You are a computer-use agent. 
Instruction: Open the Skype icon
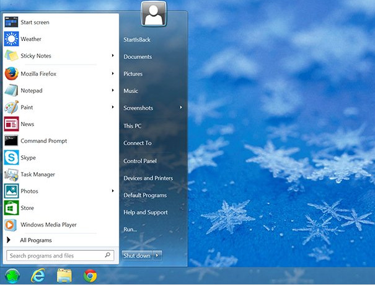click(x=11, y=157)
